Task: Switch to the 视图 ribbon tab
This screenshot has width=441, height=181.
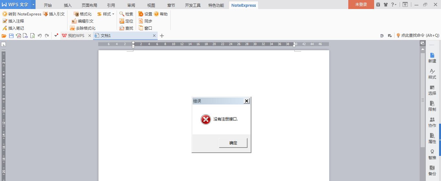Action: tap(151, 5)
